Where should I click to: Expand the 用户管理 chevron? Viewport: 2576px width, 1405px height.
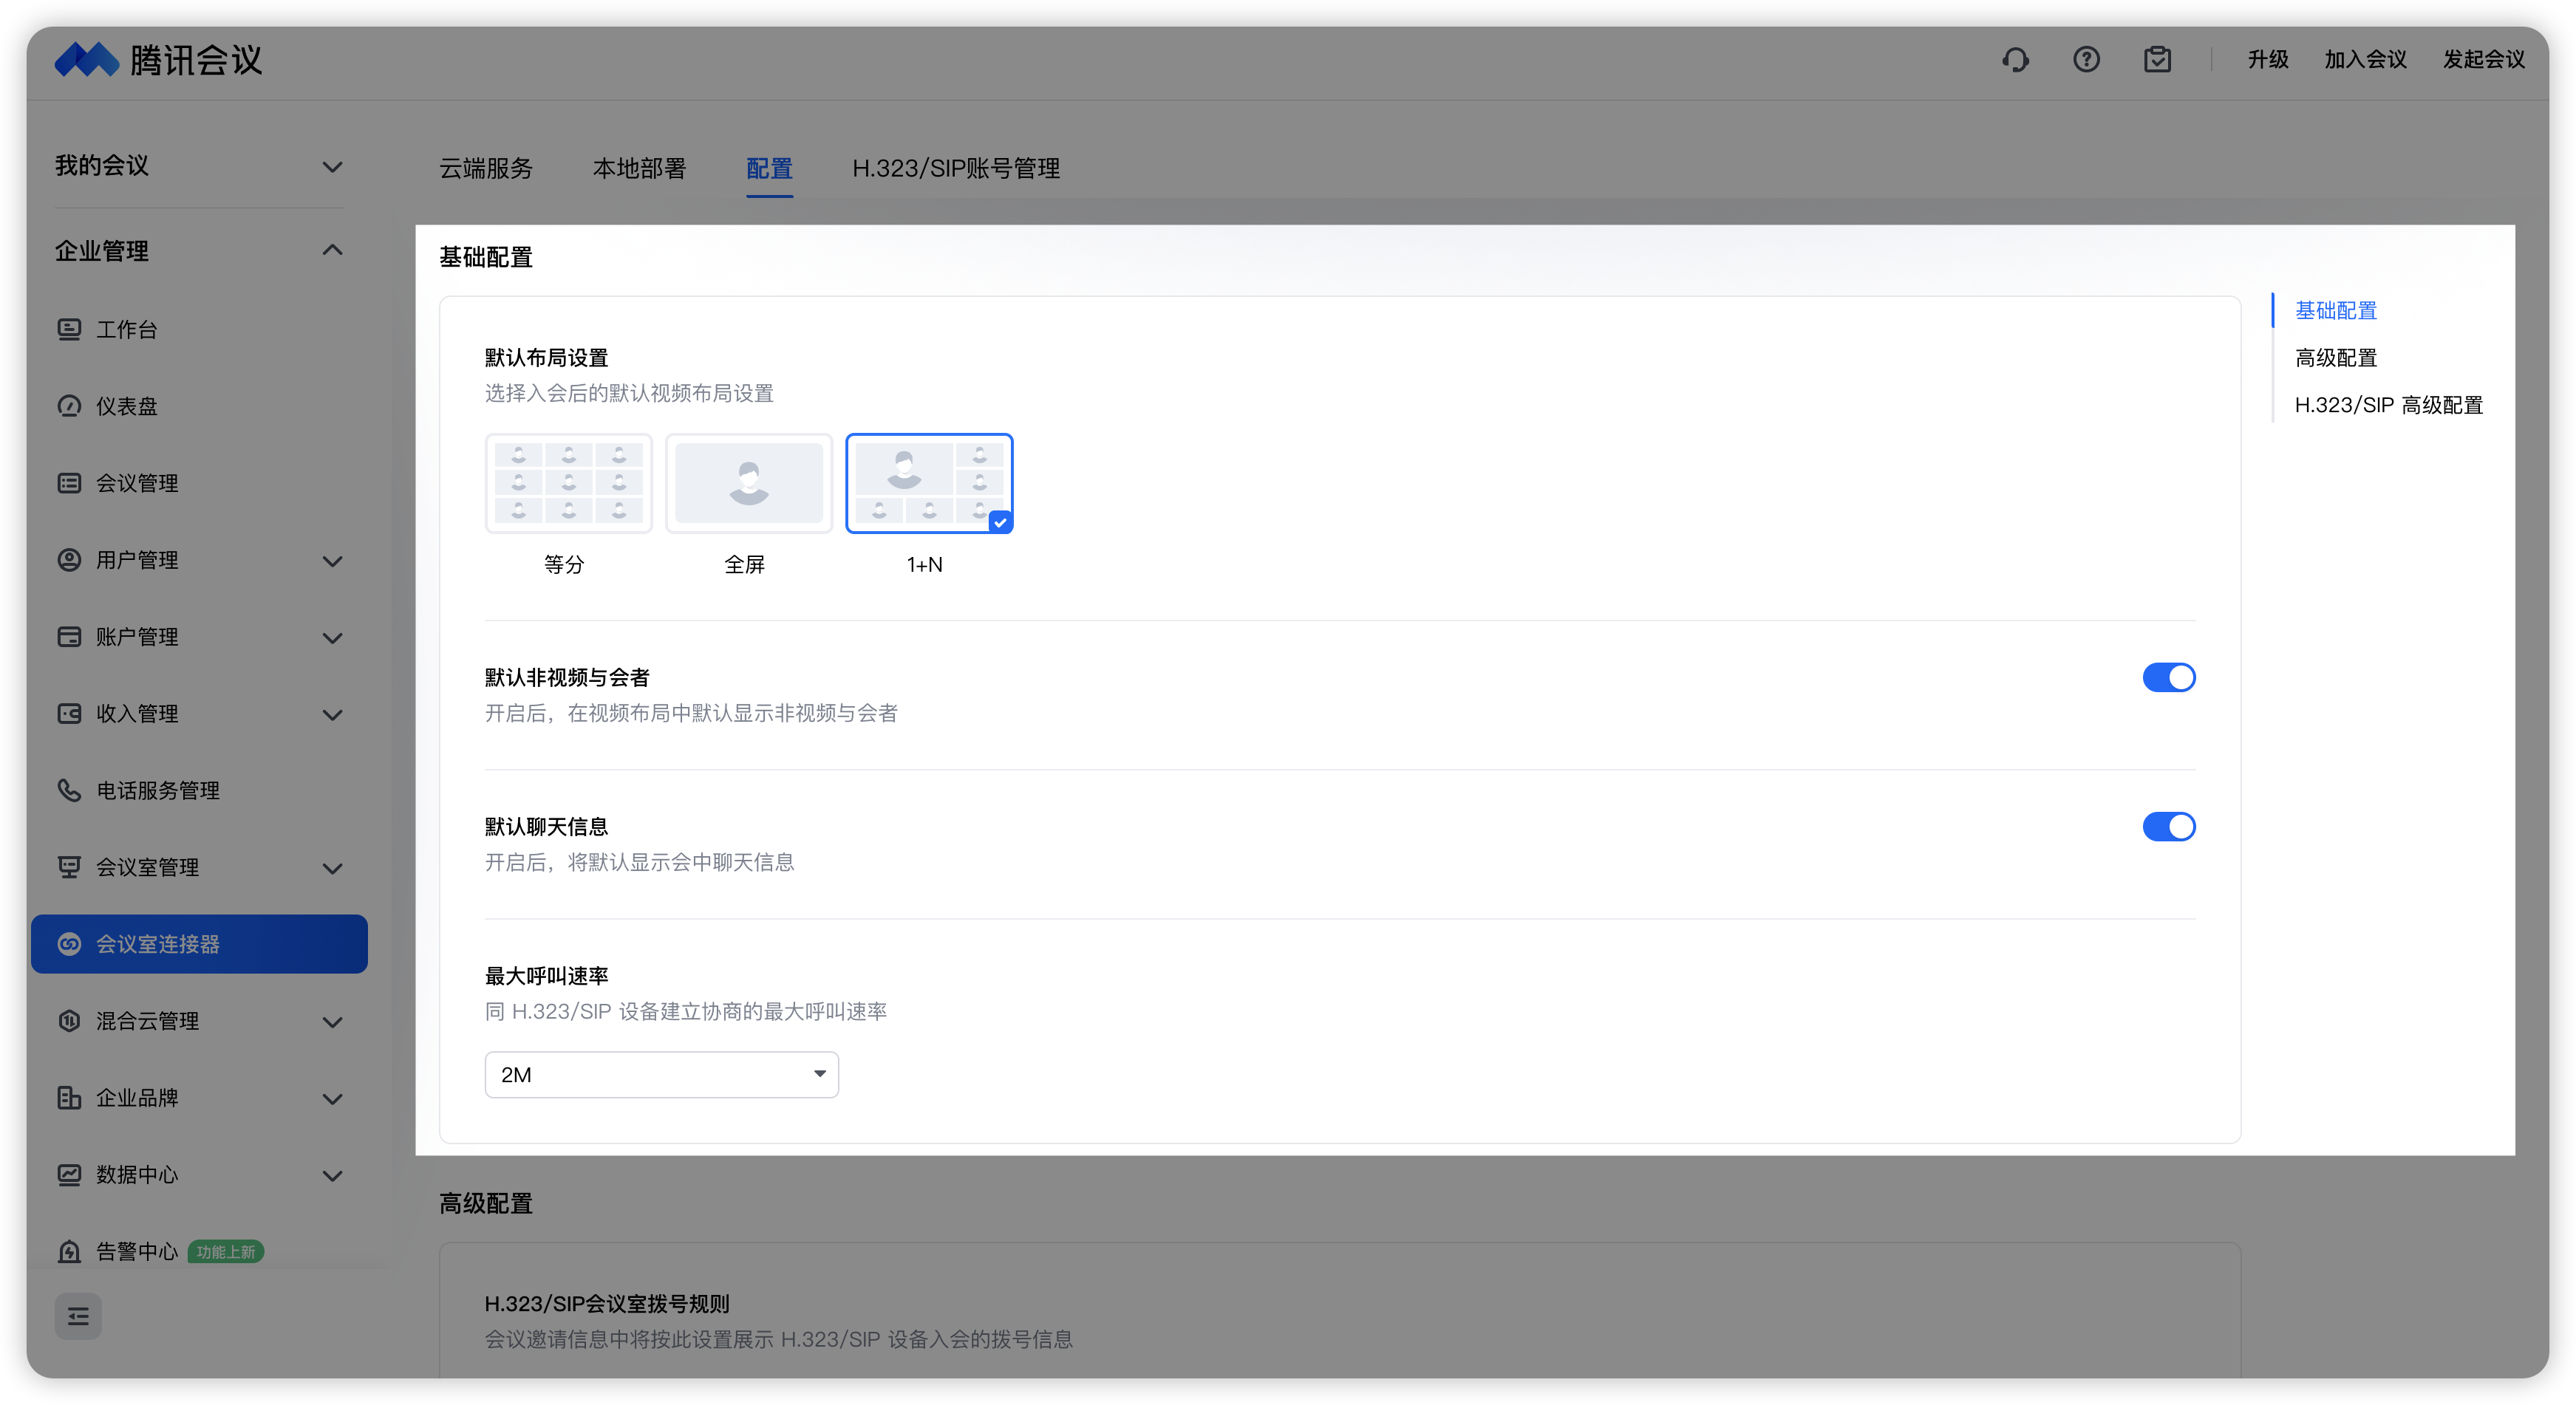(x=333, y=561)
